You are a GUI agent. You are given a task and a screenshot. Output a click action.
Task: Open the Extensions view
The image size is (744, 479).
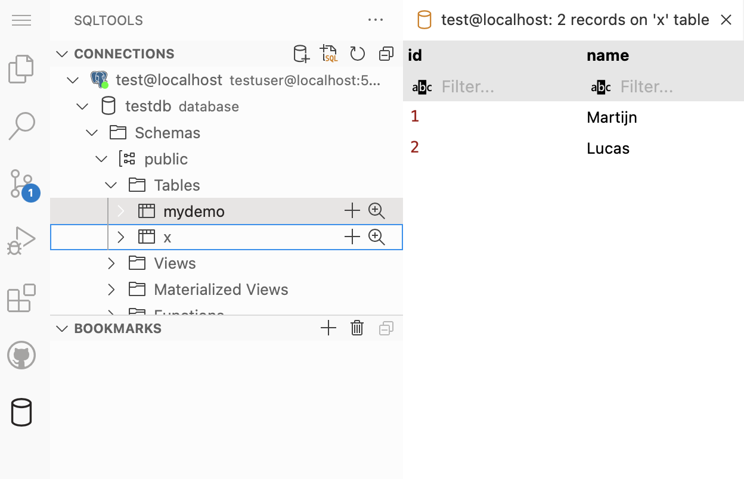(x=21, y=298)
